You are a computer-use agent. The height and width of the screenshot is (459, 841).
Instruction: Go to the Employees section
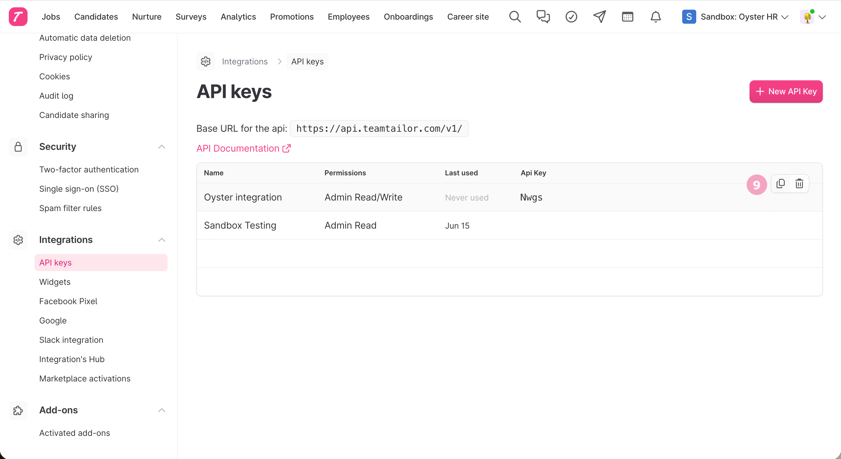(x=348, y=17)
